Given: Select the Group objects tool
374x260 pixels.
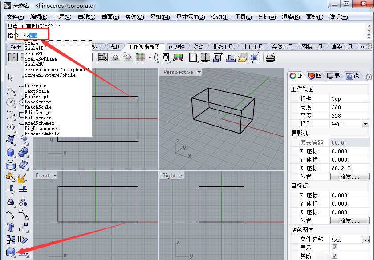Looking at the screenshot, I should click(x=11, y=202).
